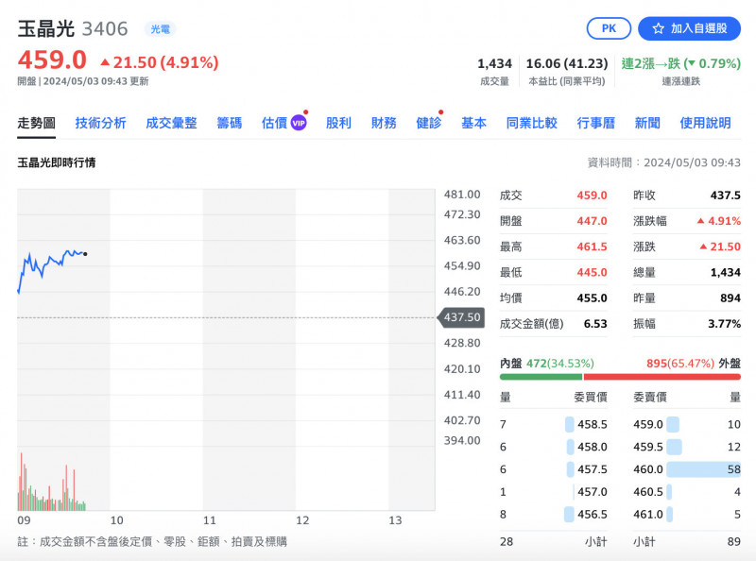Select the 走勢圖 tab
Screen dimensions: 756x561
click(36, 123)
